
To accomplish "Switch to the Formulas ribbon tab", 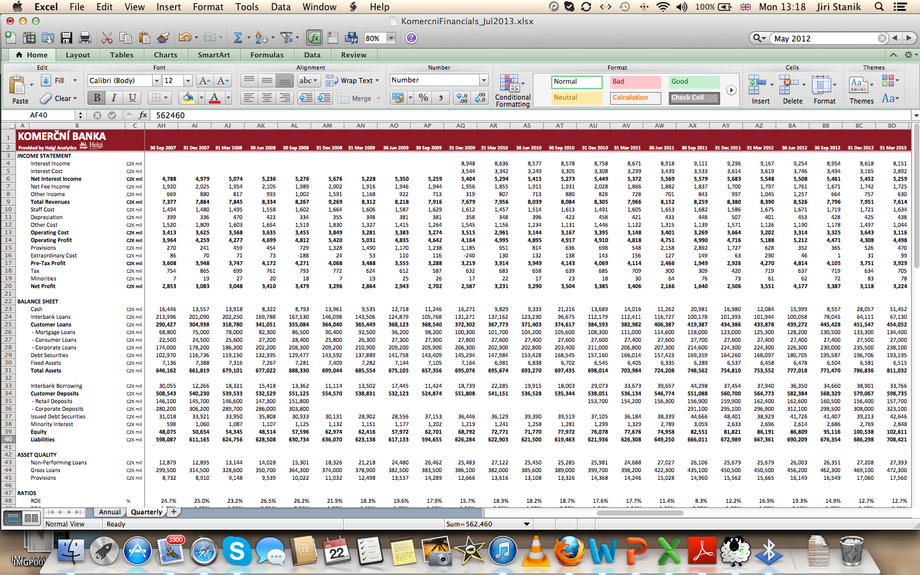I will click(x=267, y=55).
